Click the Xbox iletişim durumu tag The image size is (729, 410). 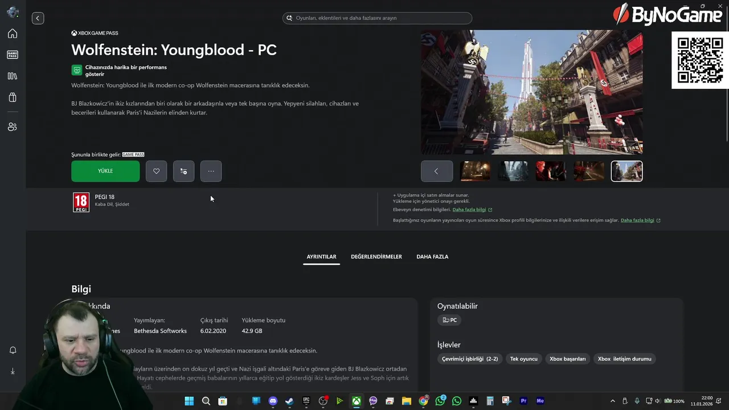[x=624, y=359]
